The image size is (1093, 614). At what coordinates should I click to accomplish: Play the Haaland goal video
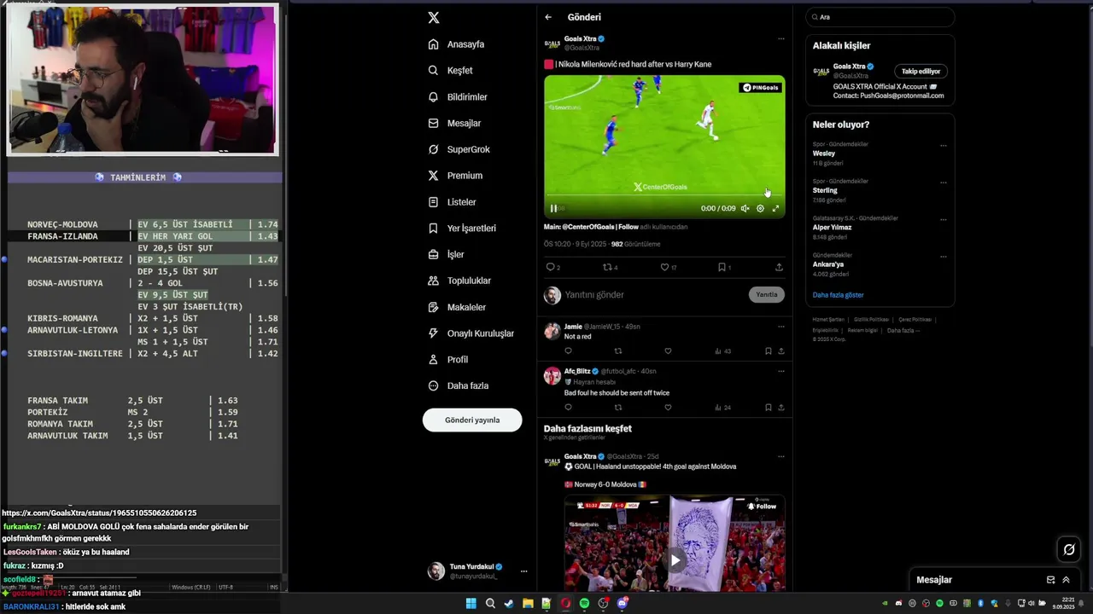[675, 560]
